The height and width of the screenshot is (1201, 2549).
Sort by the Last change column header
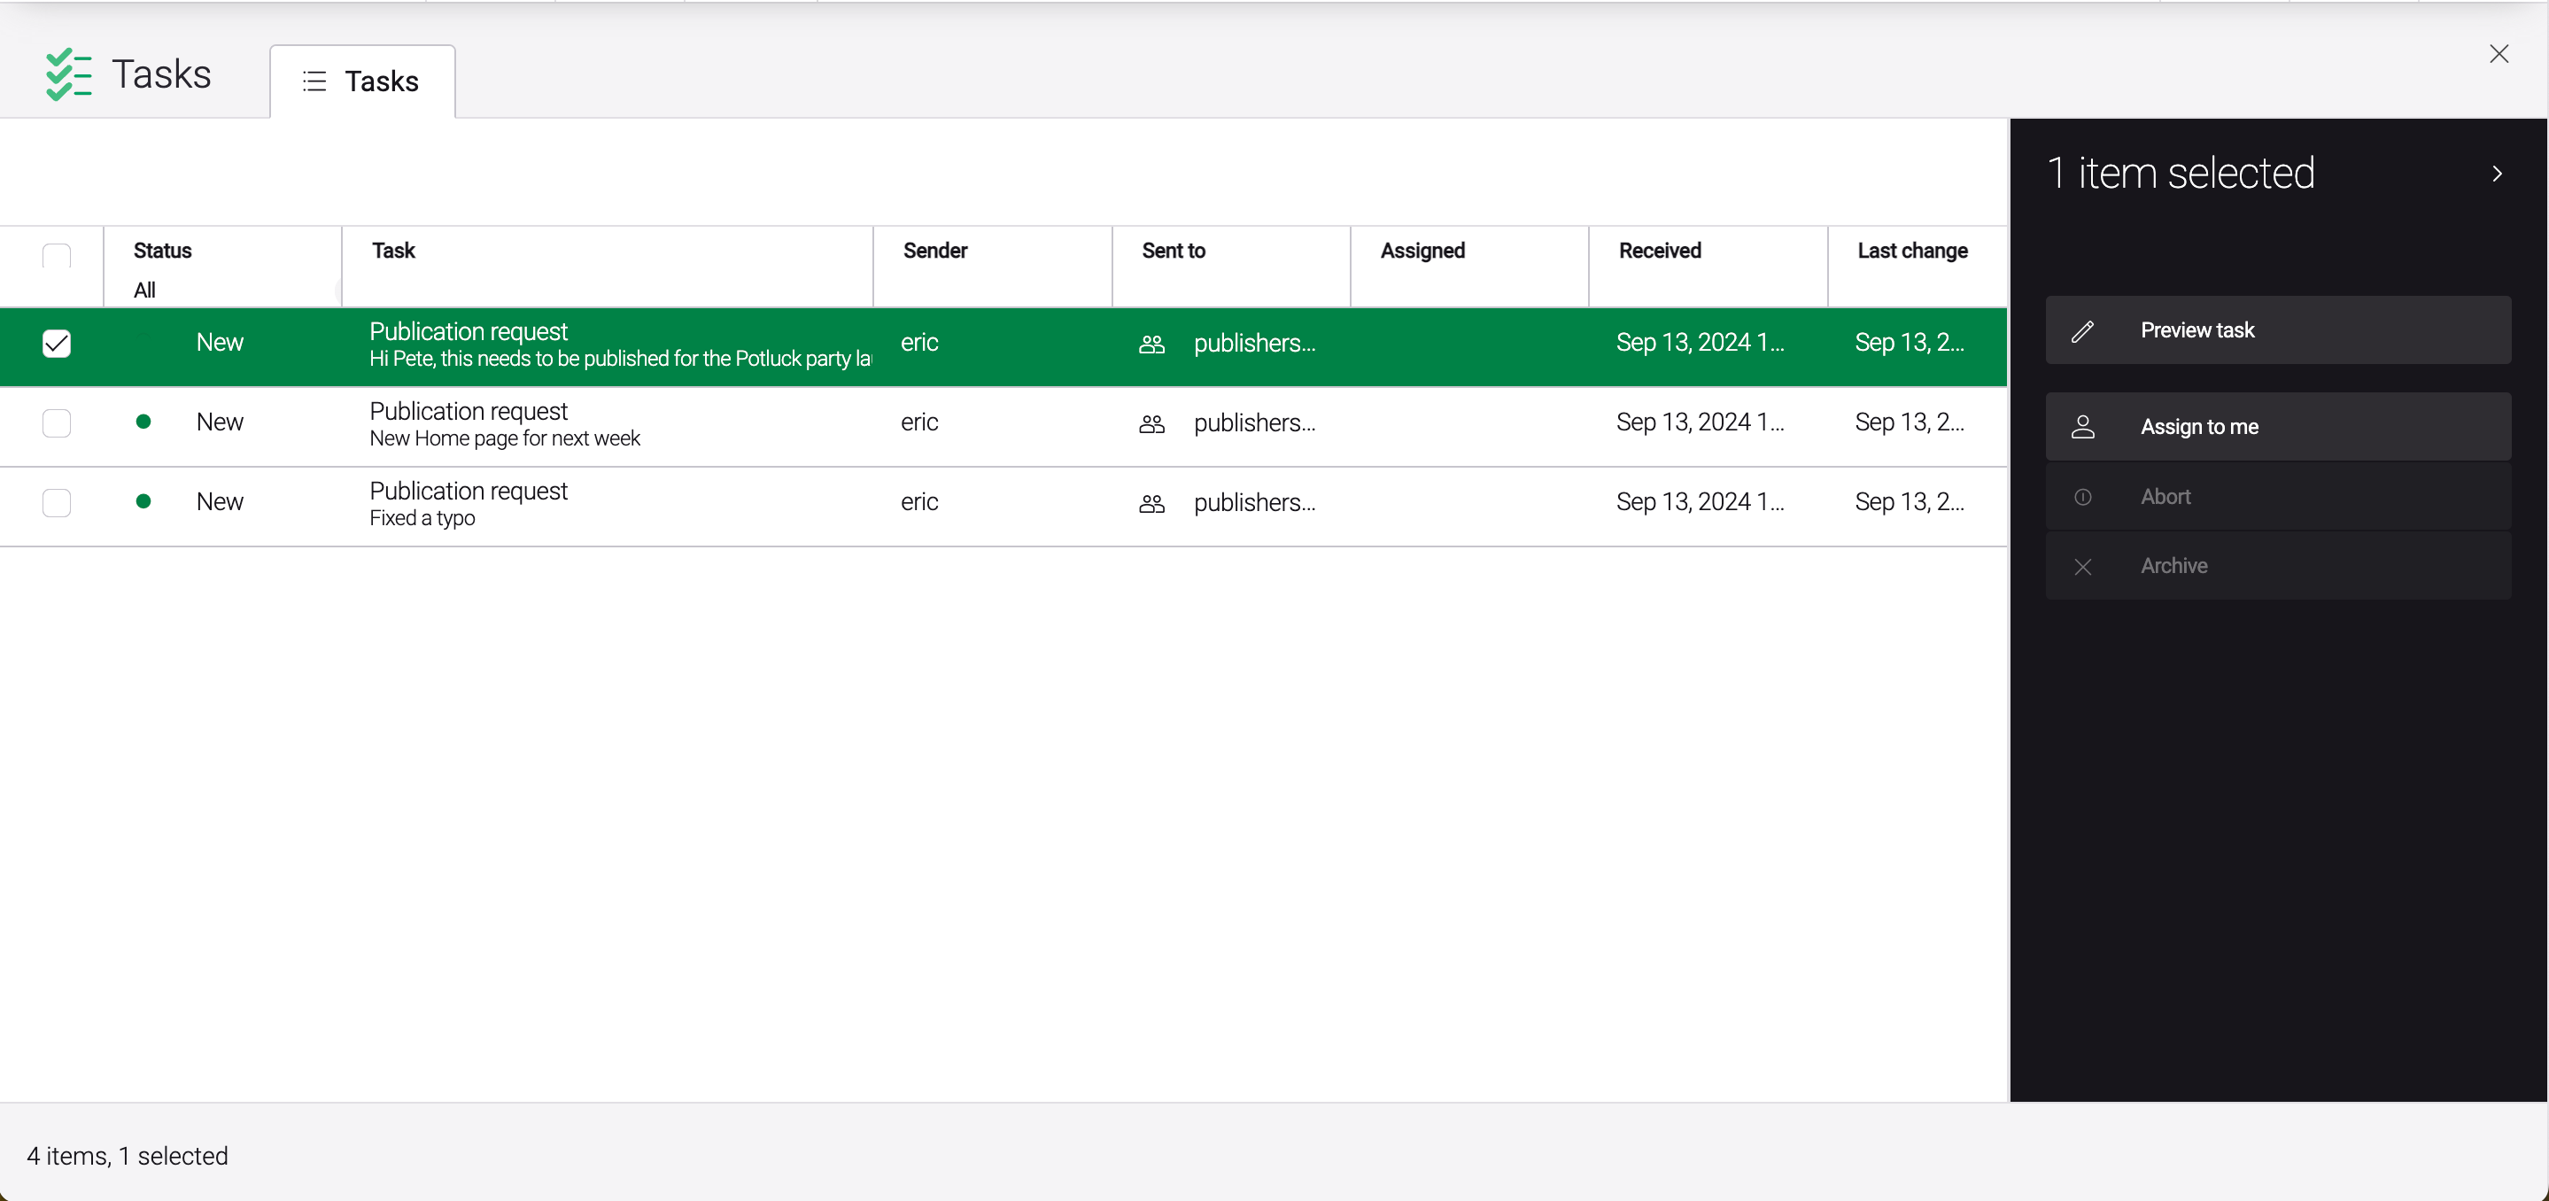1911,252
